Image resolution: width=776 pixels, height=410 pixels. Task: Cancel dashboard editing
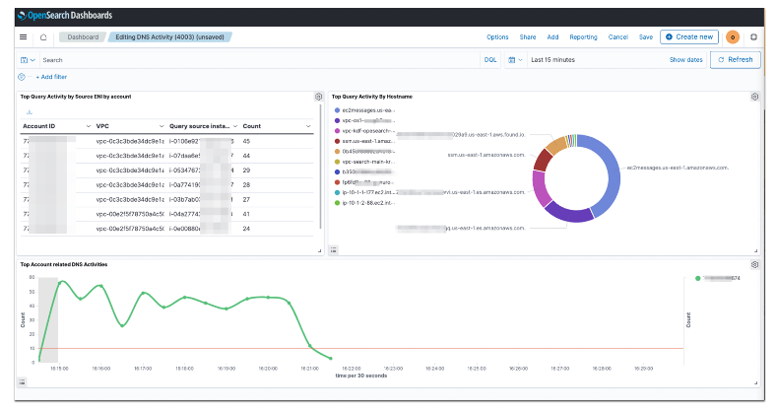tap(617, 37)
